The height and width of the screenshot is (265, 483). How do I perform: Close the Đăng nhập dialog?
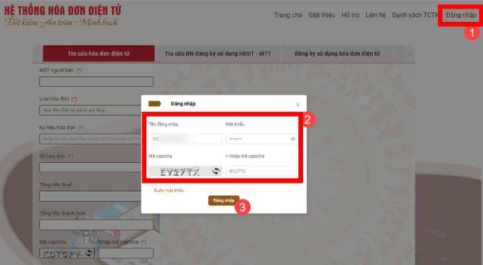298,105
